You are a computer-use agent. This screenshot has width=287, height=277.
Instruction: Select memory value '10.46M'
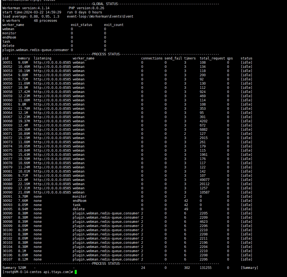click(x=24, y=67)
